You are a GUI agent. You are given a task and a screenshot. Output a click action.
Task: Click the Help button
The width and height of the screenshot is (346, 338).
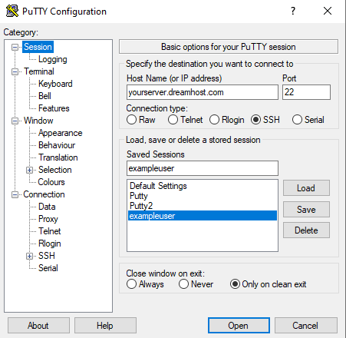105,326
